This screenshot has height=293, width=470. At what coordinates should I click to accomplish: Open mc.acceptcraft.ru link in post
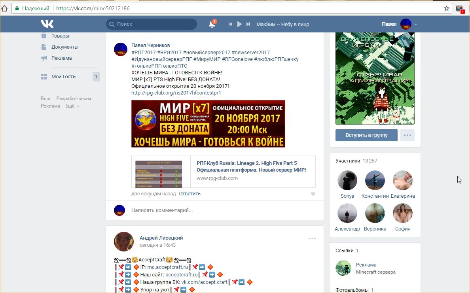pos(168,267)
